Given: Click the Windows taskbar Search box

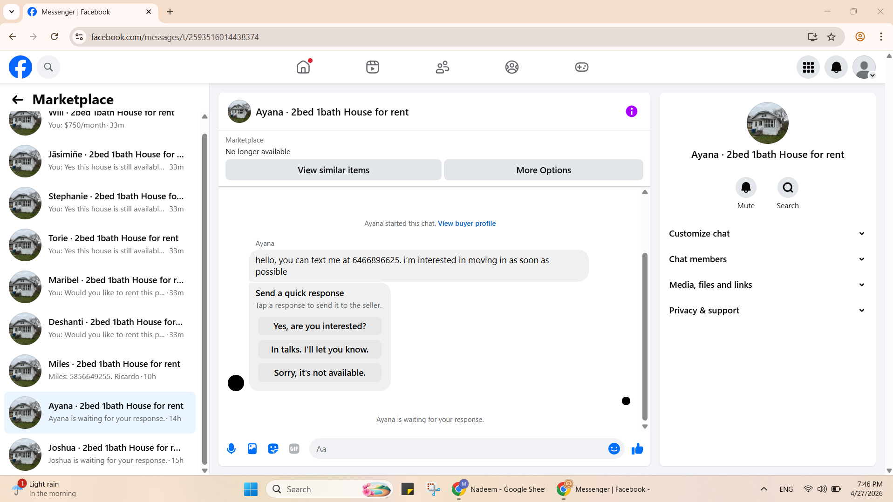Looking at the screenshot, I should point(330,489).
